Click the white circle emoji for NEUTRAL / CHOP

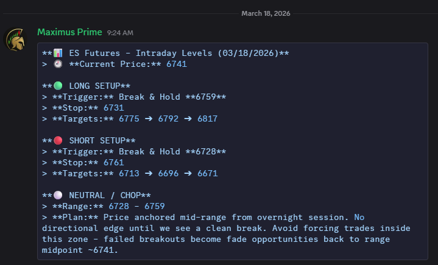(58, 195)
